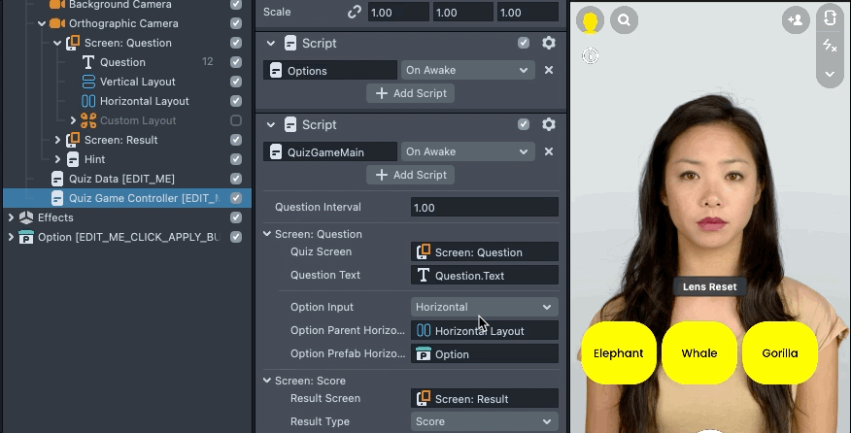Enable the Custom Layout object checkbox

[236, 120]
